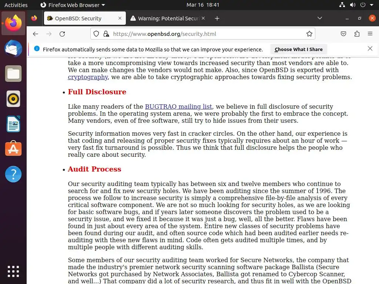Viewport: 379px width, 284px height.
Task: Click the text 'summer of 1996'
Action: coord(307,191)
